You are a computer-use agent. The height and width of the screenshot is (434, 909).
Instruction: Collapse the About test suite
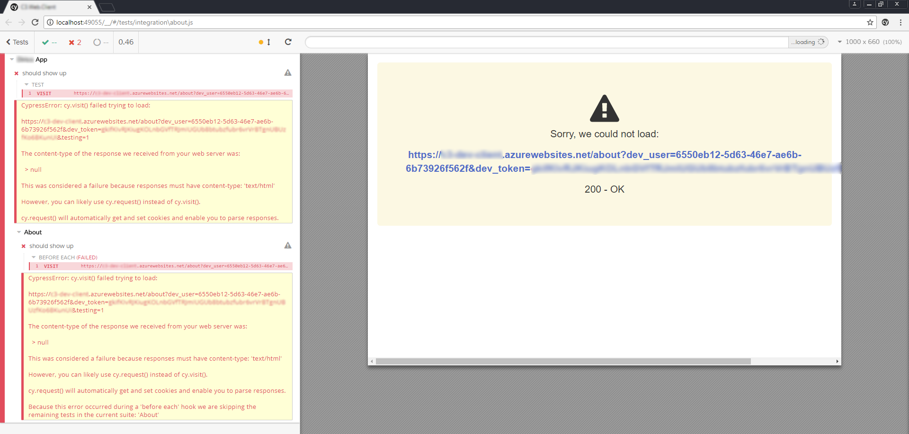(18, 232)
